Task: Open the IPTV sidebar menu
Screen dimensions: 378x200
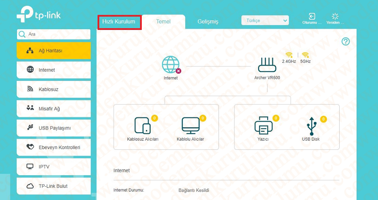Action: [54, 167]
